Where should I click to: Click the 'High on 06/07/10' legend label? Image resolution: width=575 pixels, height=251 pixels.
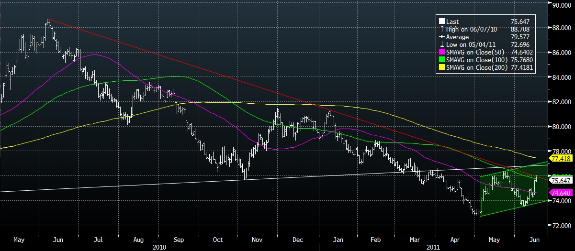click(x=471, y=29)
